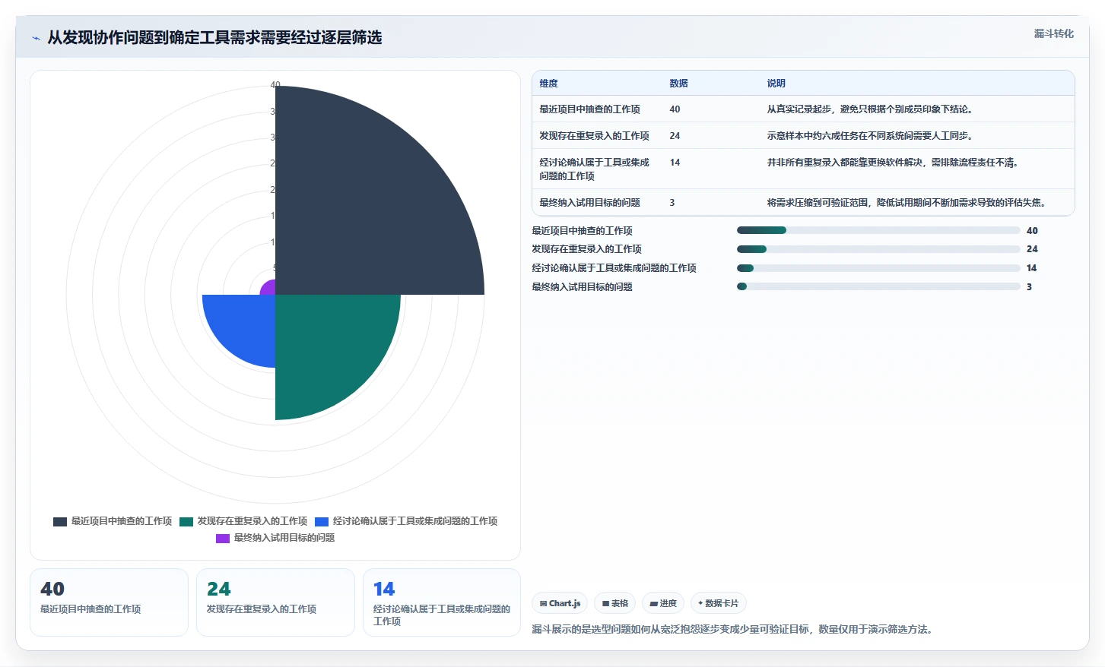The image size is (1105, 667).
Task: Toggle legend item 发现存在重复录入的工作项
Action: click(x=243, y=521)
